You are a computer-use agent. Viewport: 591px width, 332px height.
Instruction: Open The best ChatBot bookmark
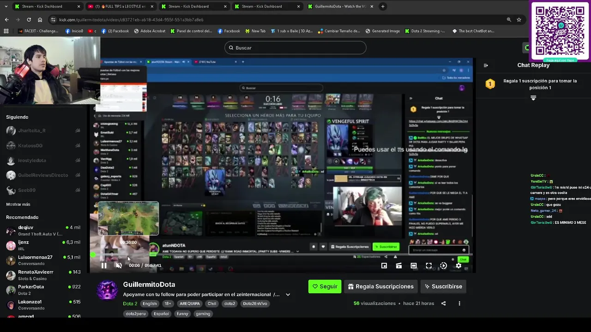pos(473,31)
